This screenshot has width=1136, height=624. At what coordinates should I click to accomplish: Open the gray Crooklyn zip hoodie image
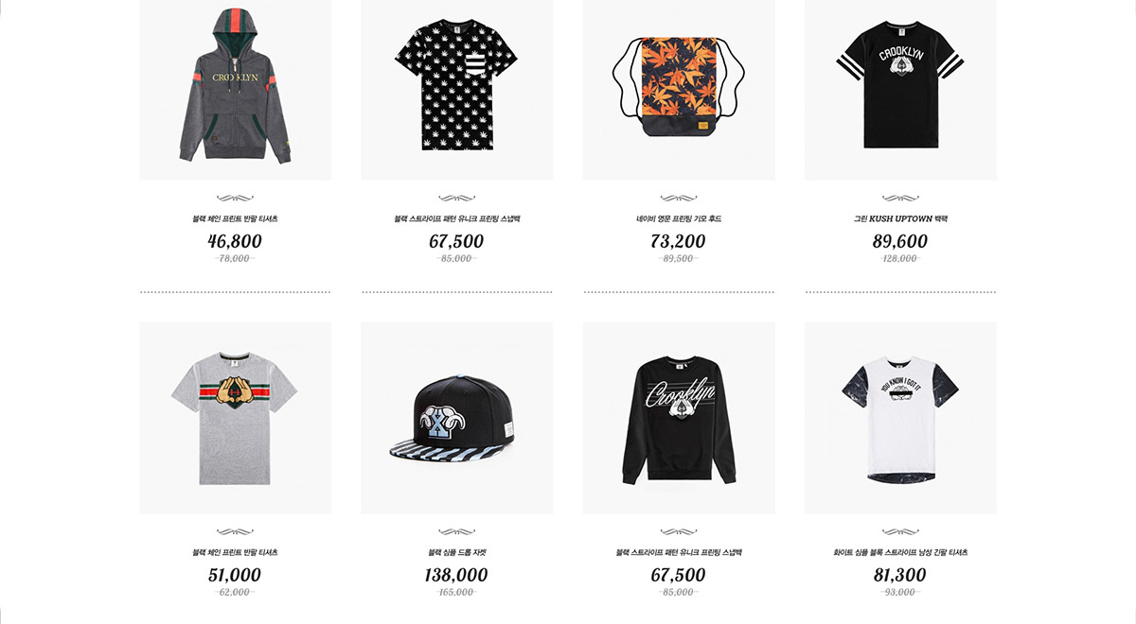point(235,90)
